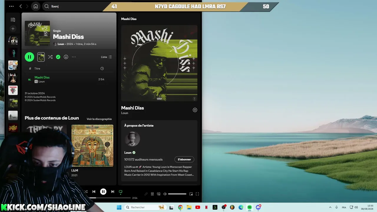
Task: Enable shuffle for the Mashi Diss single
Action: 50,57
